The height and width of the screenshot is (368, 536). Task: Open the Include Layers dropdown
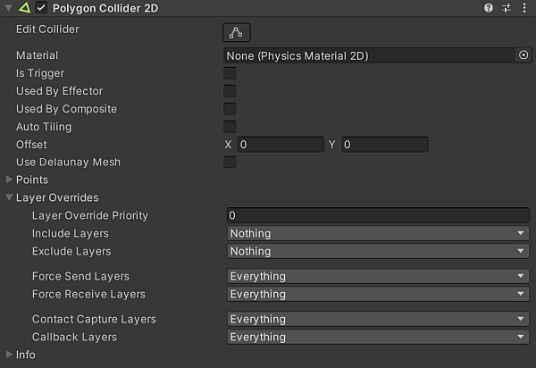(377, 233)
